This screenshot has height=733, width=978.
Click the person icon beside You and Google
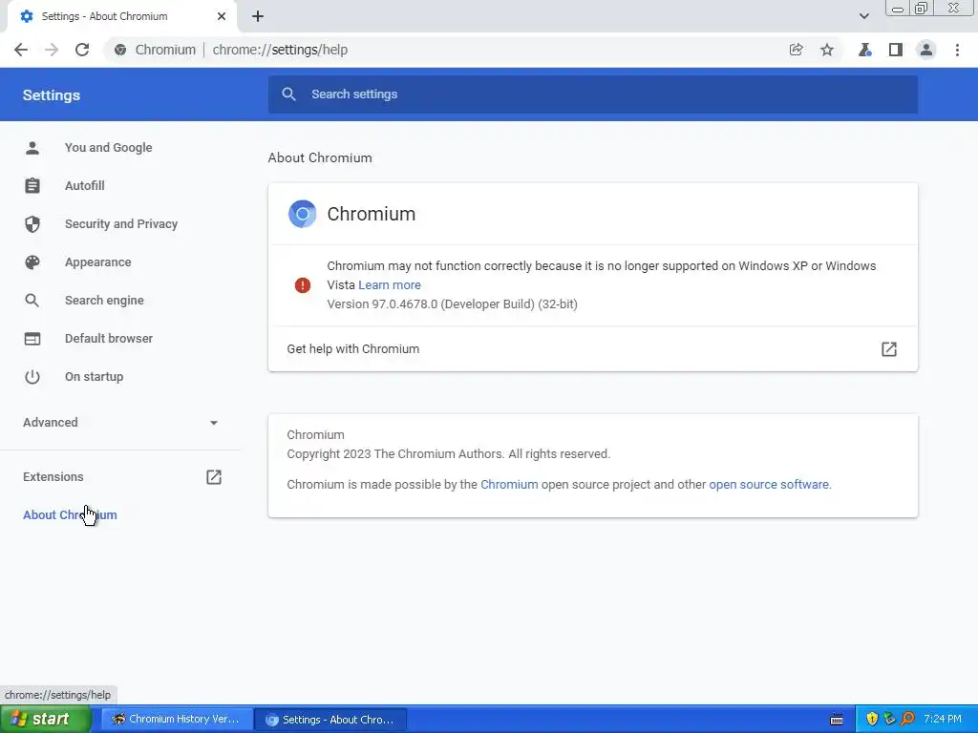click(32, 148)
